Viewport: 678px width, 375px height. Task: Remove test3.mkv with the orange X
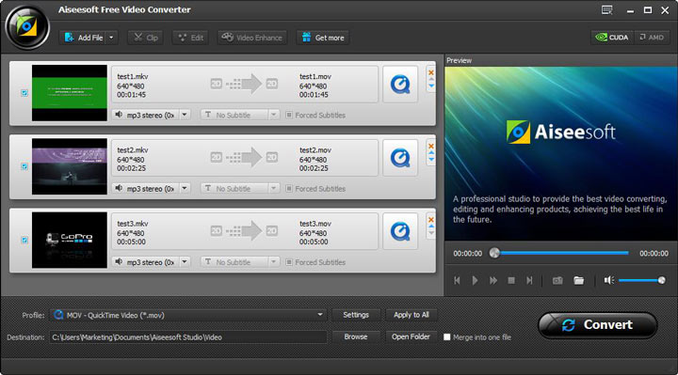[430, 220]
